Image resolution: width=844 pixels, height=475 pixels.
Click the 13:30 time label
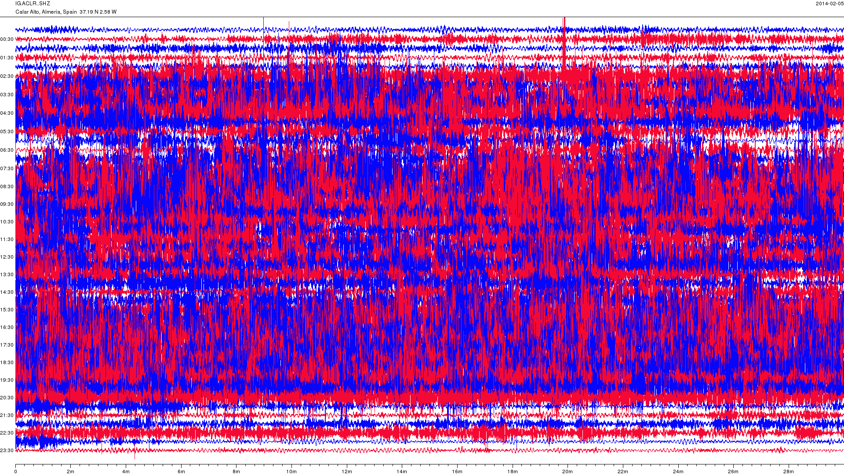(7, 275)
